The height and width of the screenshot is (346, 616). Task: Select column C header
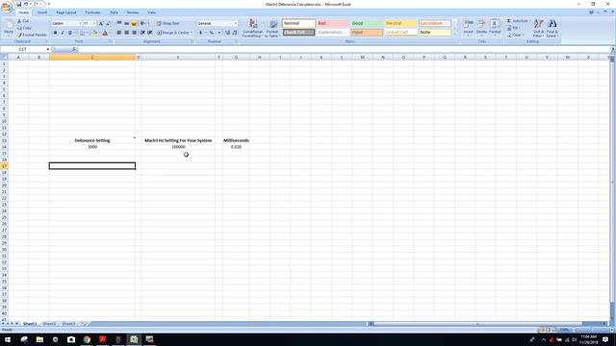[92, 58]
